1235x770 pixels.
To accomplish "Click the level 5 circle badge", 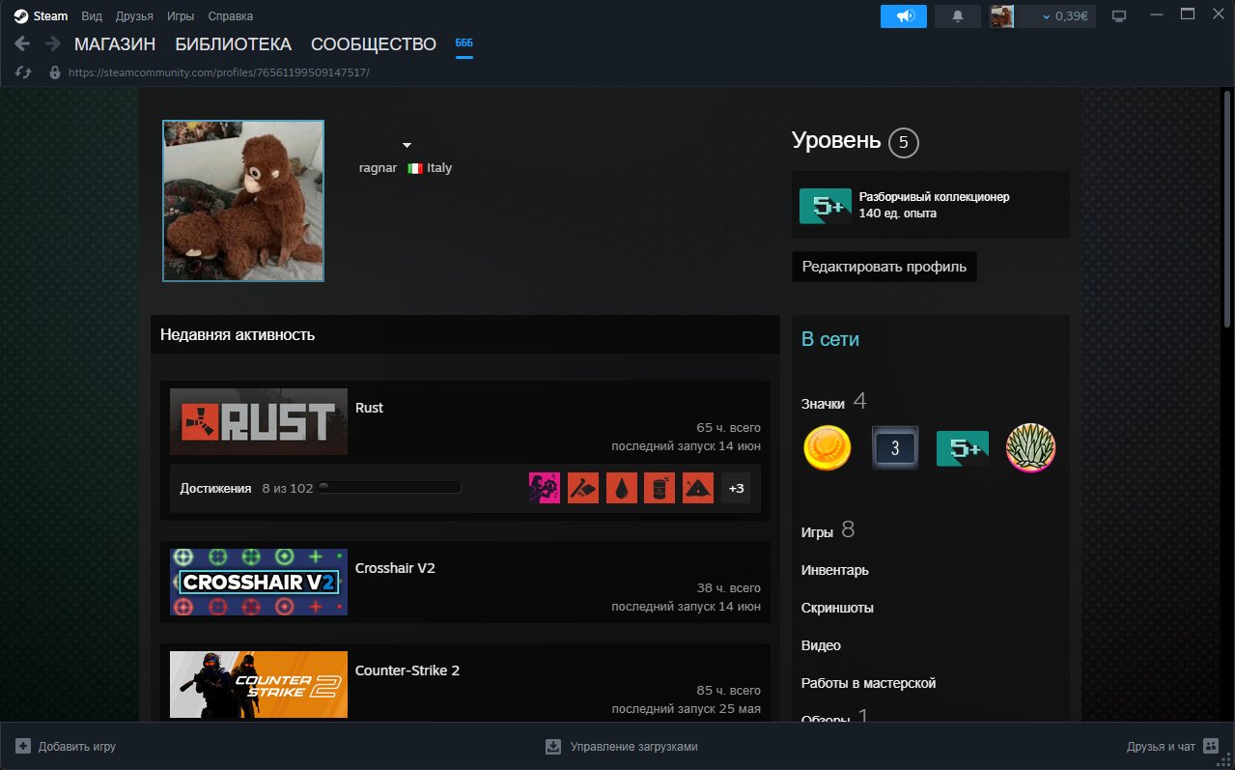I will click(x=904, y=143).
